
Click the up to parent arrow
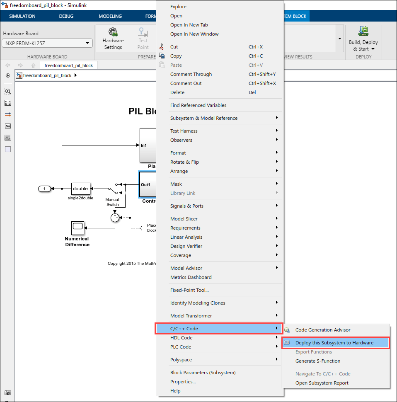[33, 65]
